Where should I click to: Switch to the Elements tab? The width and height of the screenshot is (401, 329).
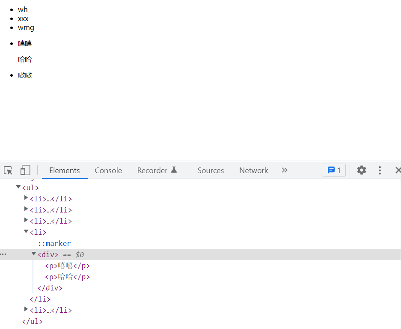pos(65,170)
